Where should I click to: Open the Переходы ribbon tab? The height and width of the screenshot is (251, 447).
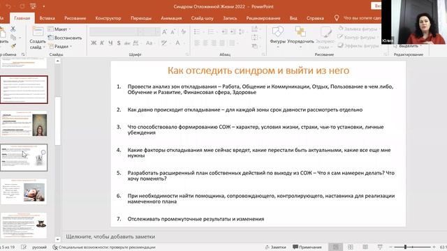click(141, 18)
